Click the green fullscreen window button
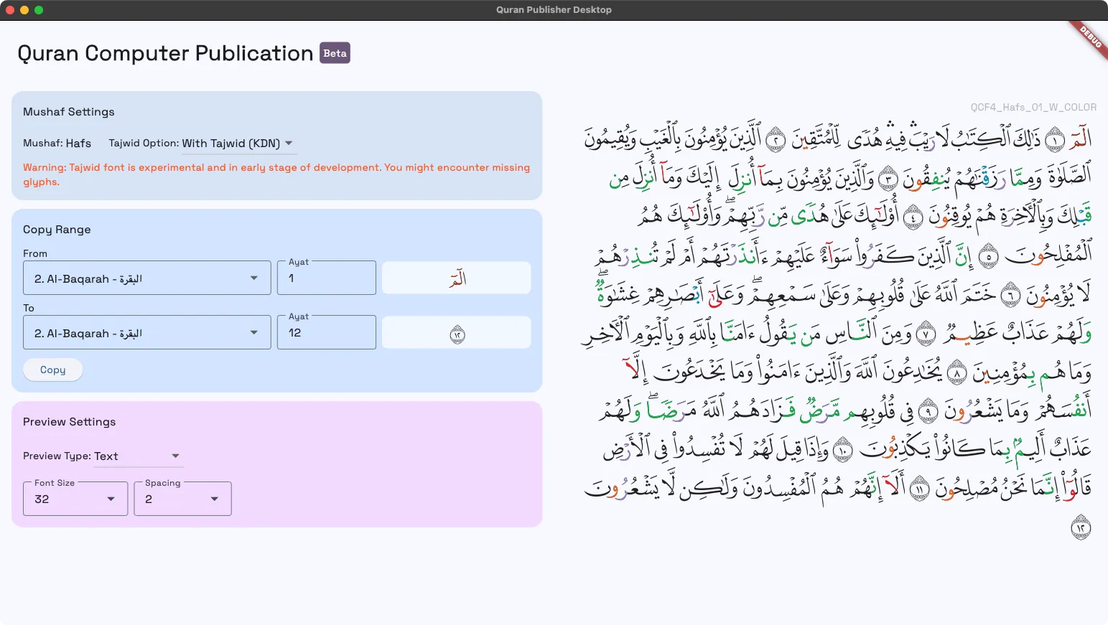1108x625 pixels. (39, 10)
